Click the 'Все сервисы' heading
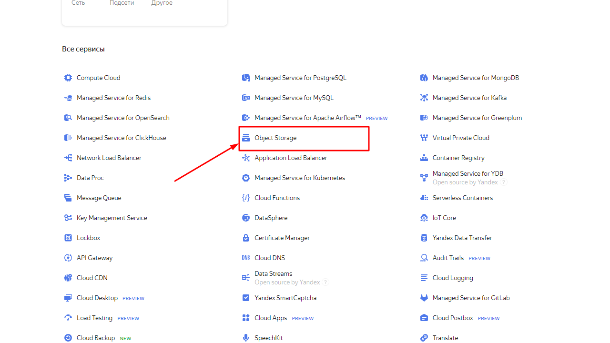Image resolution: width=610 pixels, height=343 pixels. point(83,49)
